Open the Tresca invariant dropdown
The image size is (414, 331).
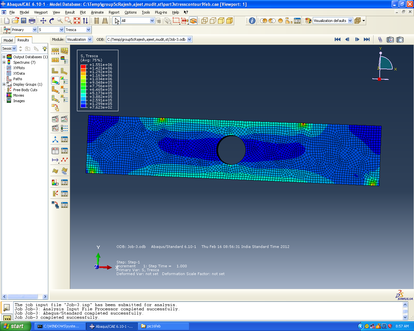pyautogui.click(x=89, y=30)
